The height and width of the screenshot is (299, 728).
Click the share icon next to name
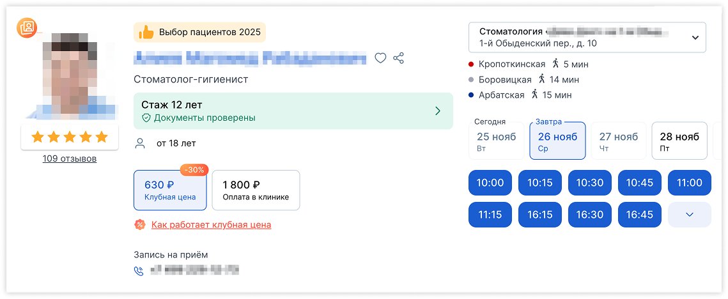coord(399,58)
